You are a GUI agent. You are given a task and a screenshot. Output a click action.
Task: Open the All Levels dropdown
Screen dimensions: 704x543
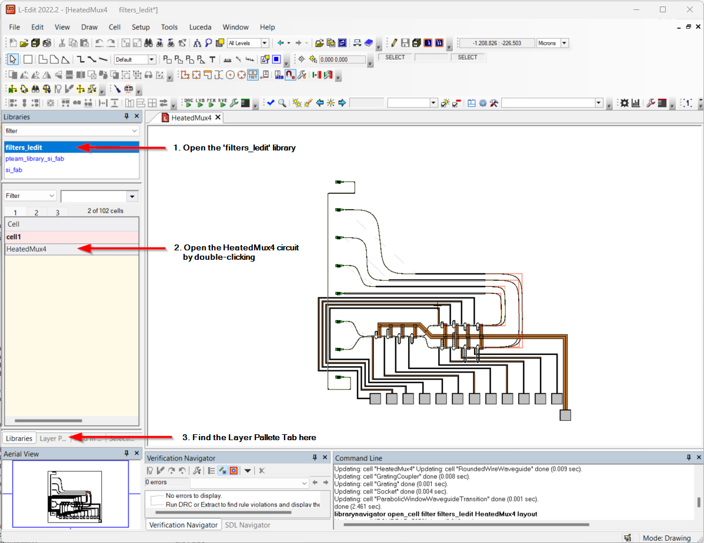pos(265,43)
